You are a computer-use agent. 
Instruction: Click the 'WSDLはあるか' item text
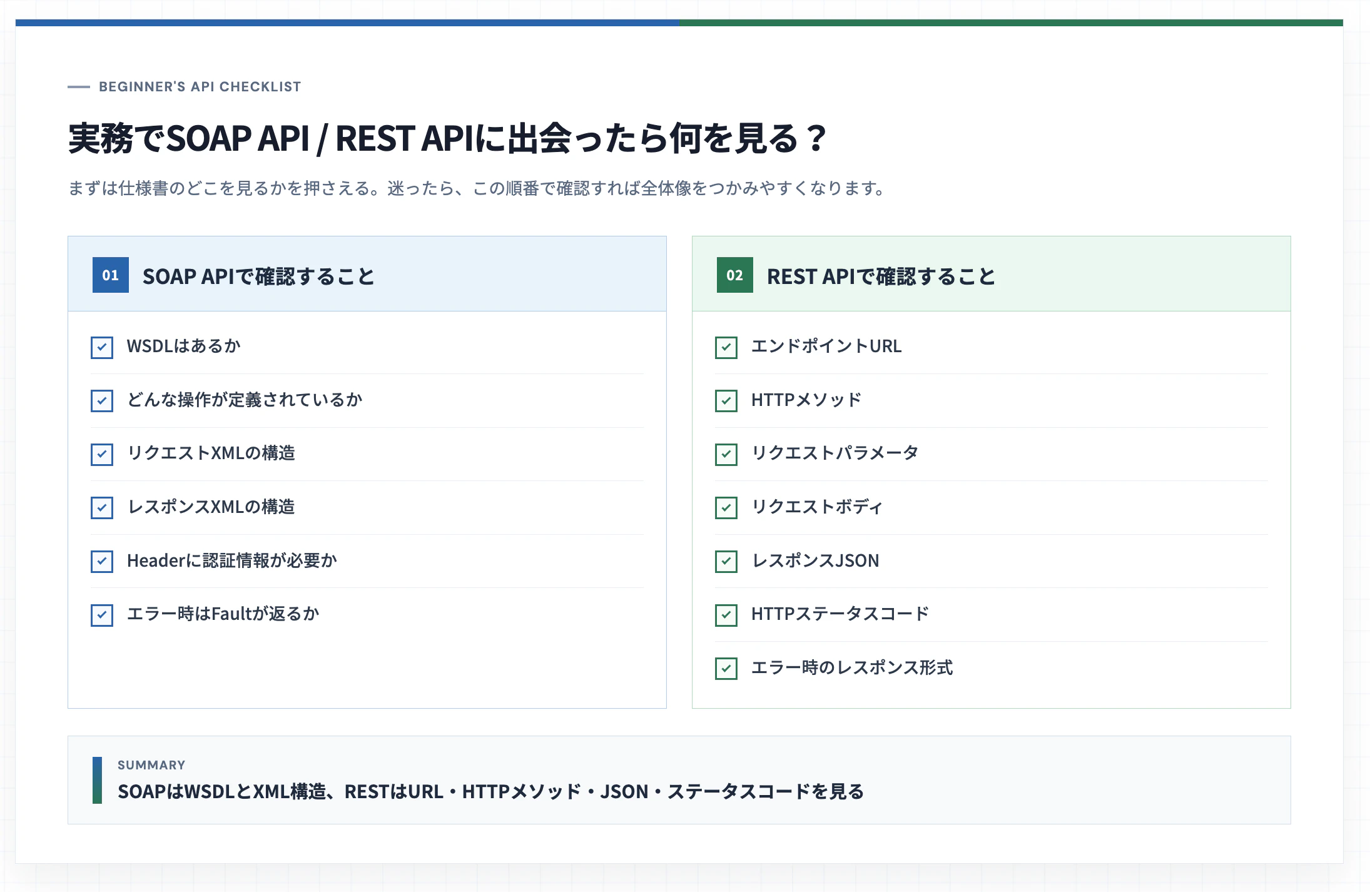[x=184, y=347]
